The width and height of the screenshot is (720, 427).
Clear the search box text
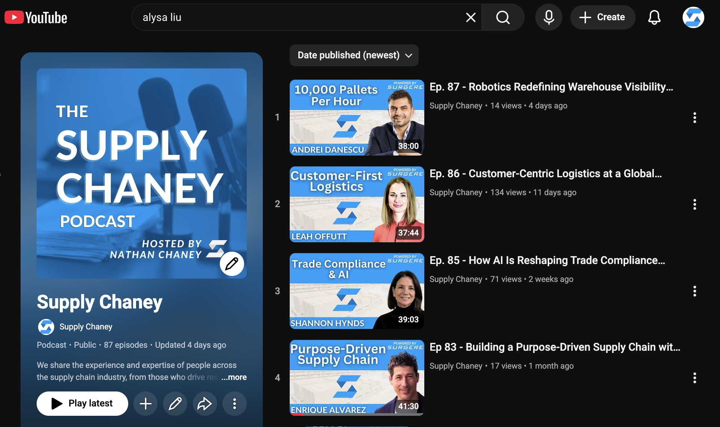[x=471, y=17]
